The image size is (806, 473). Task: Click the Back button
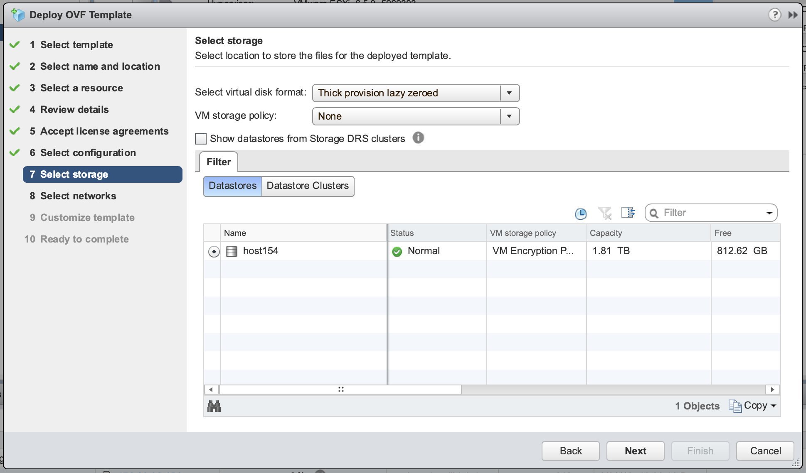pos(570,451)
